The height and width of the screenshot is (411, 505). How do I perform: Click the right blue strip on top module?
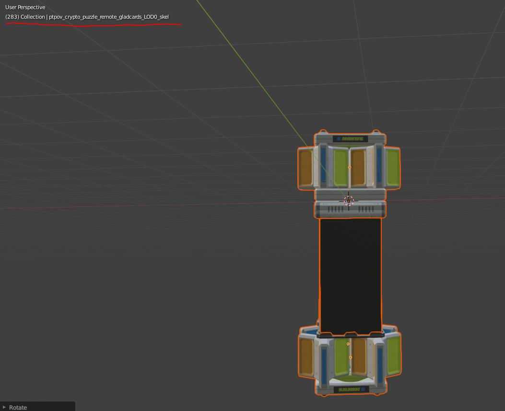(x=379, y=165)
